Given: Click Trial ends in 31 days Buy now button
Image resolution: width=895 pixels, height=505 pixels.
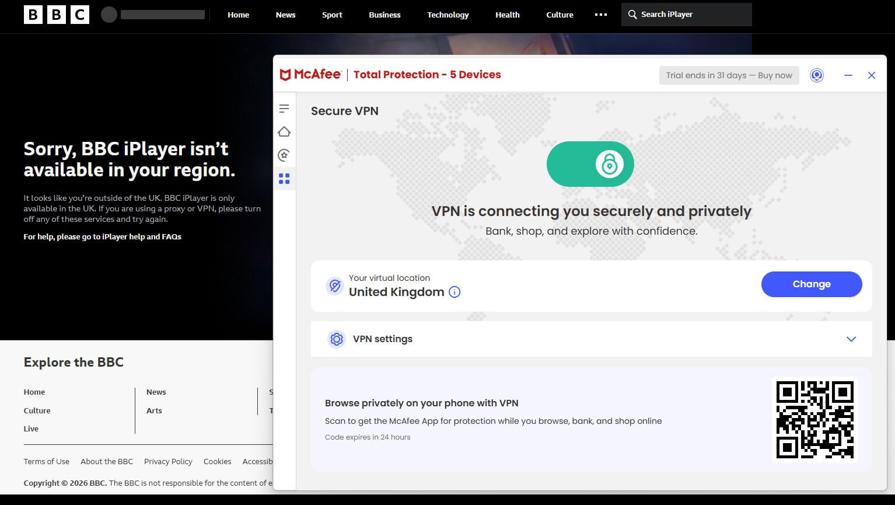Looking at the screenshot, I should point(729,75).
